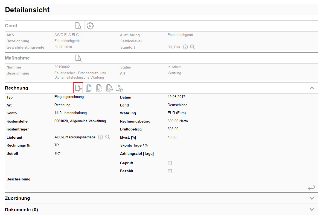Show info for Standort R1, Flur
This screenshot has height=217, width=323.
click(x=185, y=47)
